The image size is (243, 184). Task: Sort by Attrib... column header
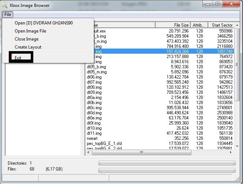[199, 25]
